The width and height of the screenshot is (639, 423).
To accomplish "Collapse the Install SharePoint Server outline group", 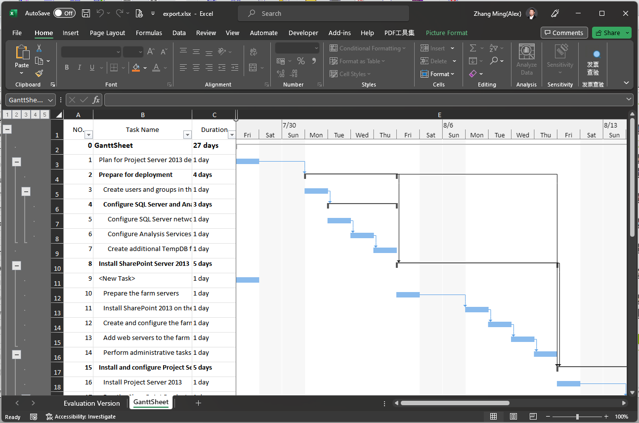I will pos(16,265).
